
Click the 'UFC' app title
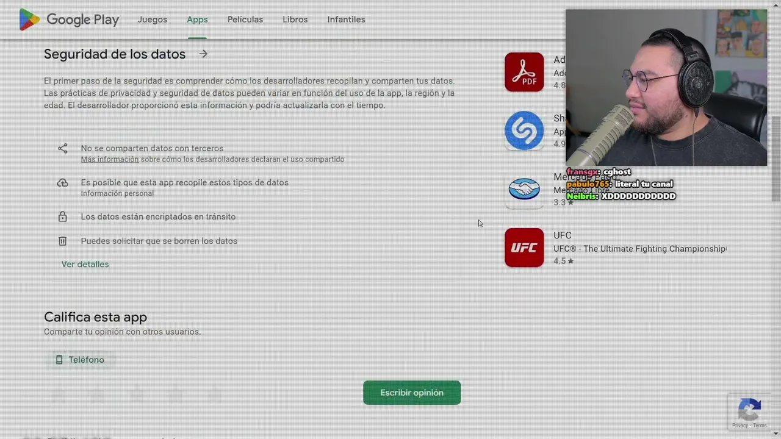(563, 235)
